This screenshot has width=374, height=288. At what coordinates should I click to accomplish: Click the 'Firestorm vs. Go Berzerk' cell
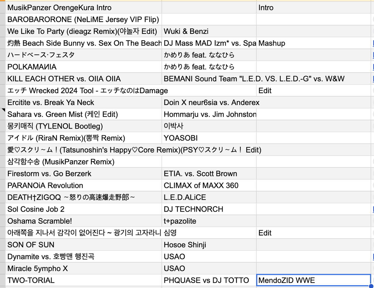point(84,174)
